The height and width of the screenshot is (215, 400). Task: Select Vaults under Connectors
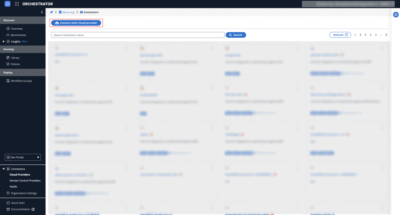(x=13, y=187)
